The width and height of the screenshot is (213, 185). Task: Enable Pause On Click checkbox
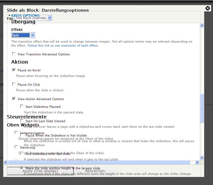coord(14,84)
